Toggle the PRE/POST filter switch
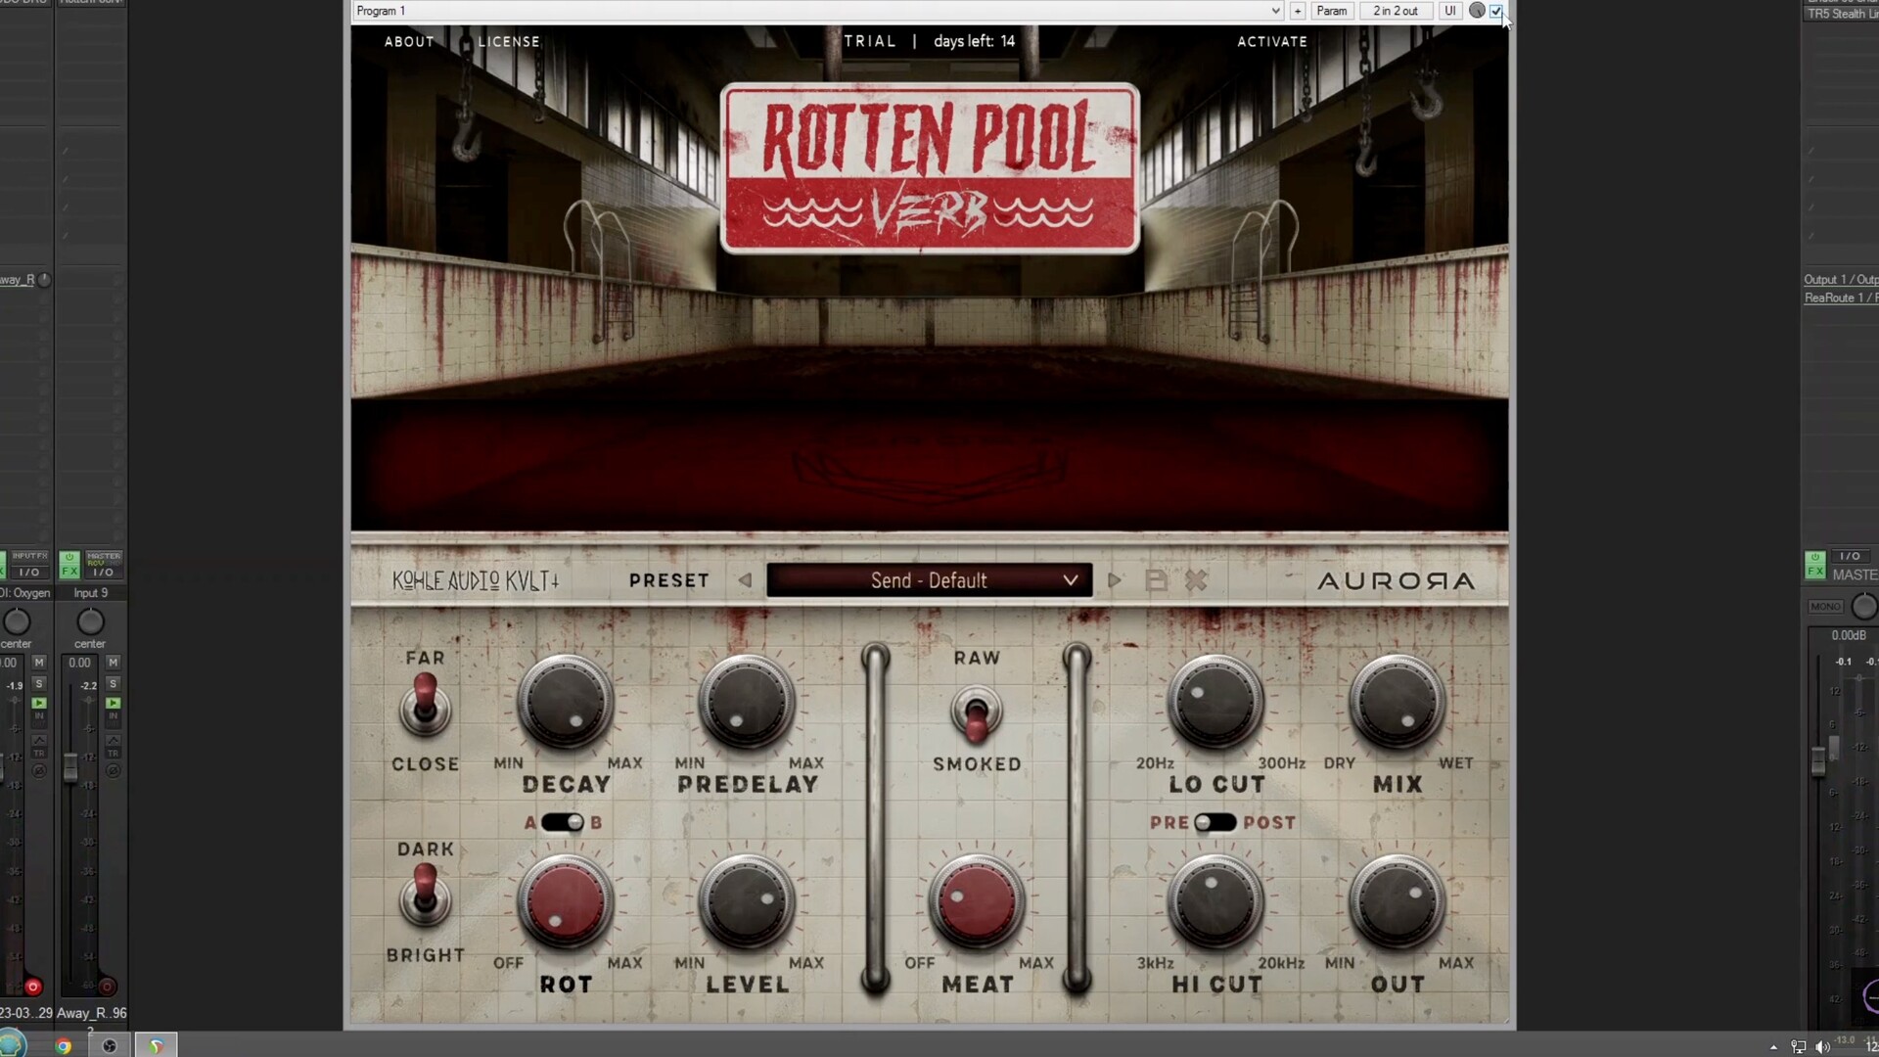 (1214, 822)
